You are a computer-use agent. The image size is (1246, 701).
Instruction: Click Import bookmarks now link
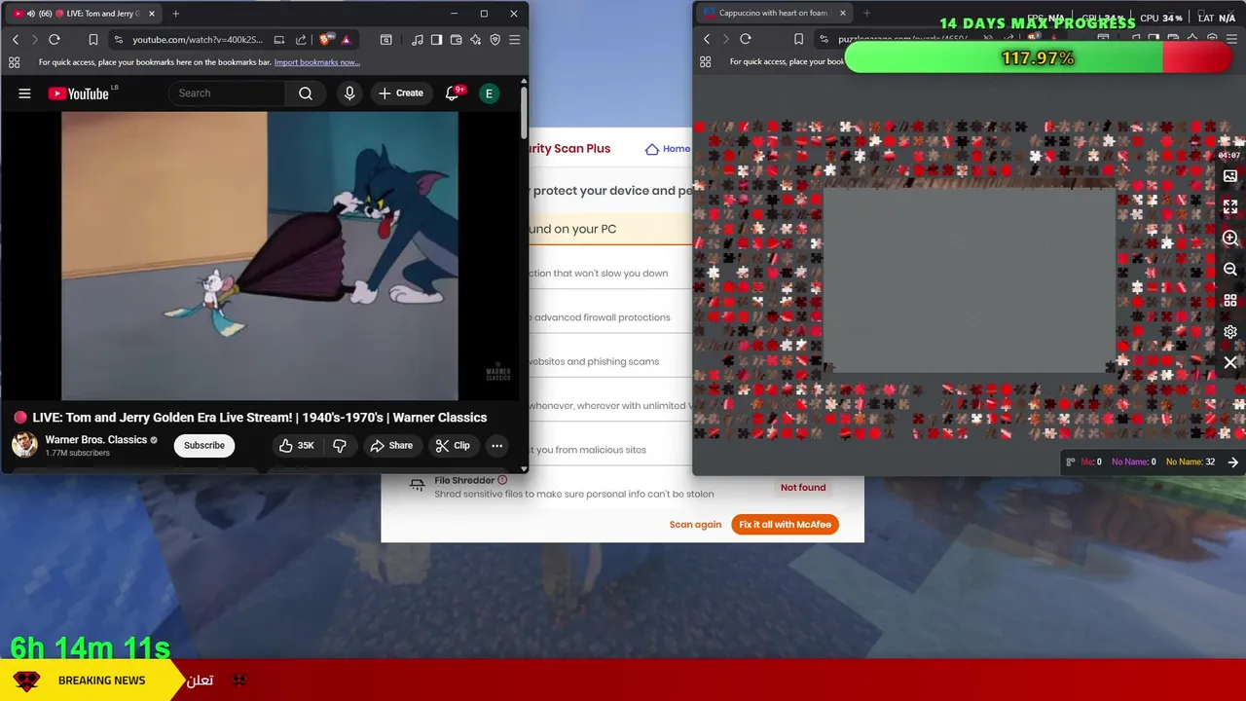(x=317, y=62)
